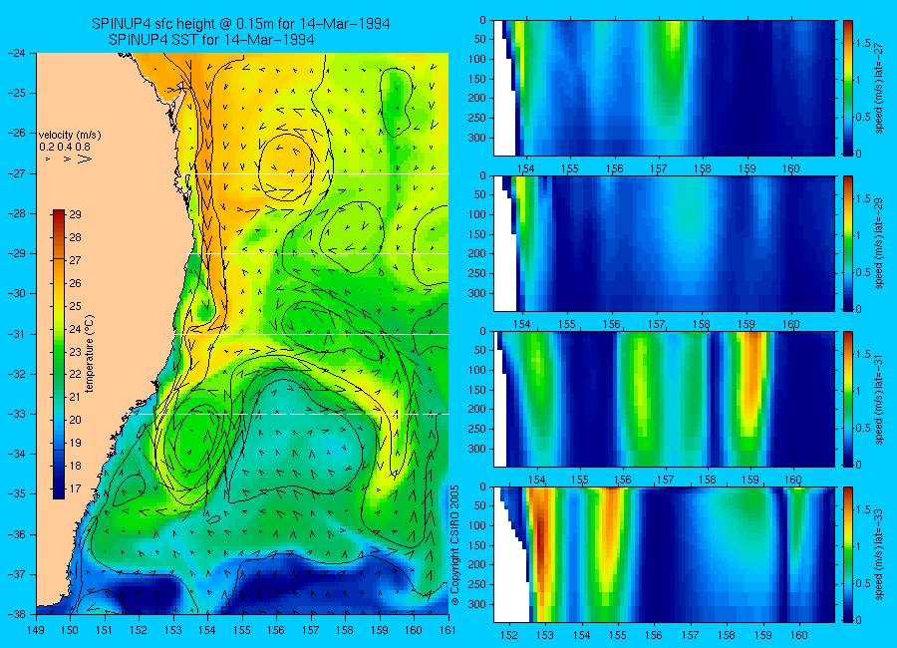
Task: Click the 1.5 tick on lat=-31 speed colorbar
Action: (864, 354)
